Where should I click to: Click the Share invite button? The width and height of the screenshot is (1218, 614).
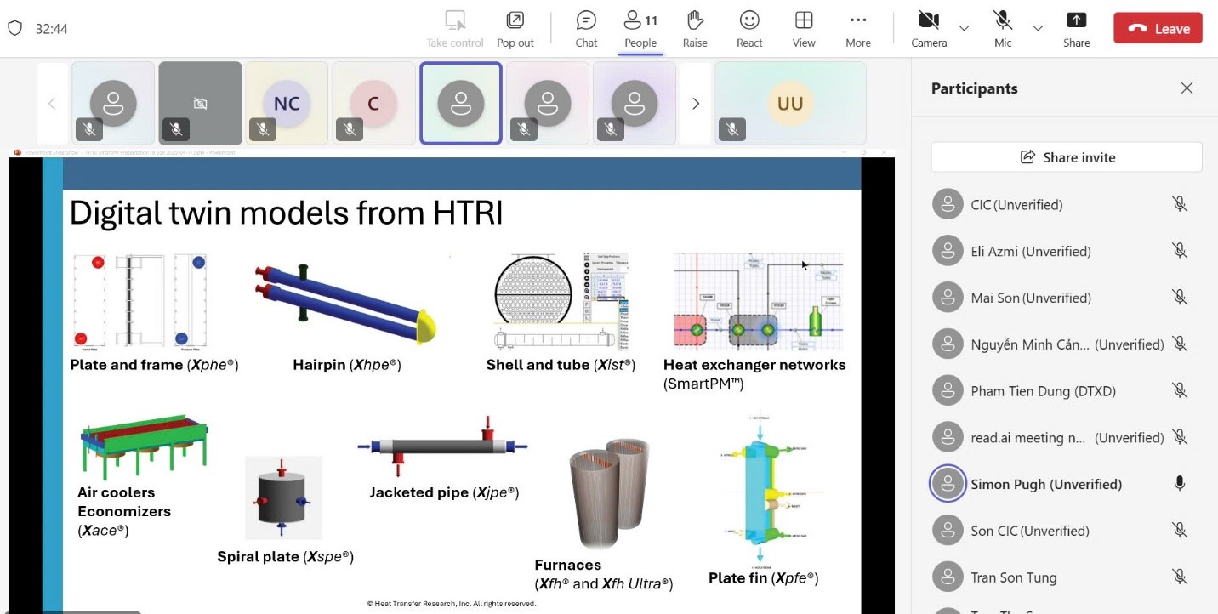[1067, 157]
